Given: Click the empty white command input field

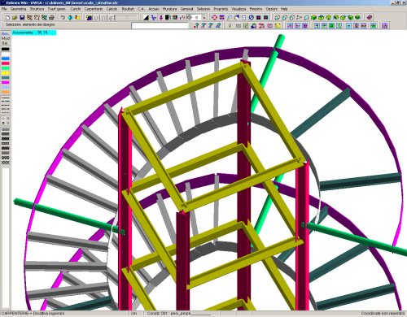Looking at the screenshot, I should tap(160, 26).
